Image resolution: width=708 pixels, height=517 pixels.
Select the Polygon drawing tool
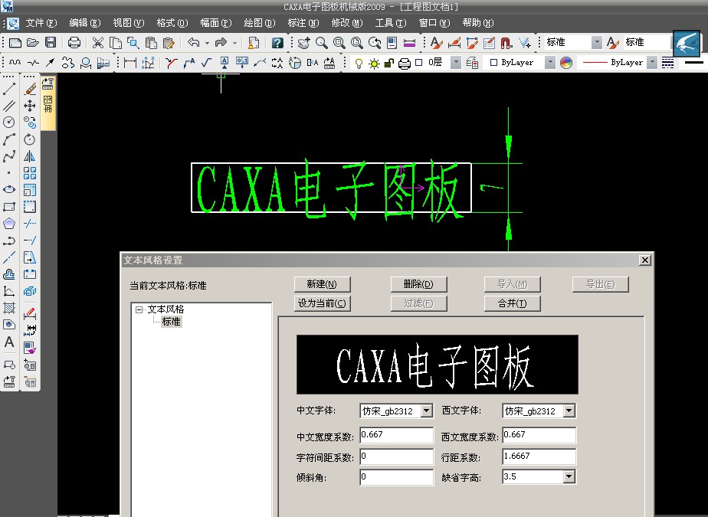click(9, 224)
